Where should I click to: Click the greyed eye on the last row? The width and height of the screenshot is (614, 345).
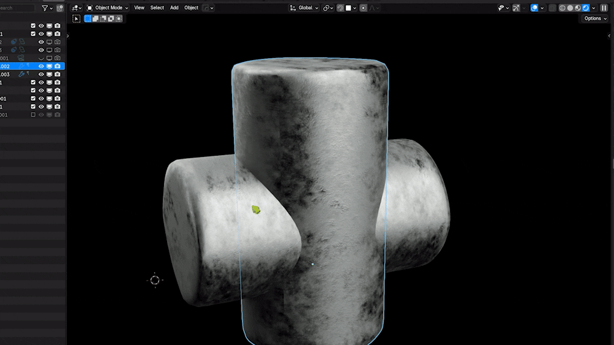pos(41,115)
